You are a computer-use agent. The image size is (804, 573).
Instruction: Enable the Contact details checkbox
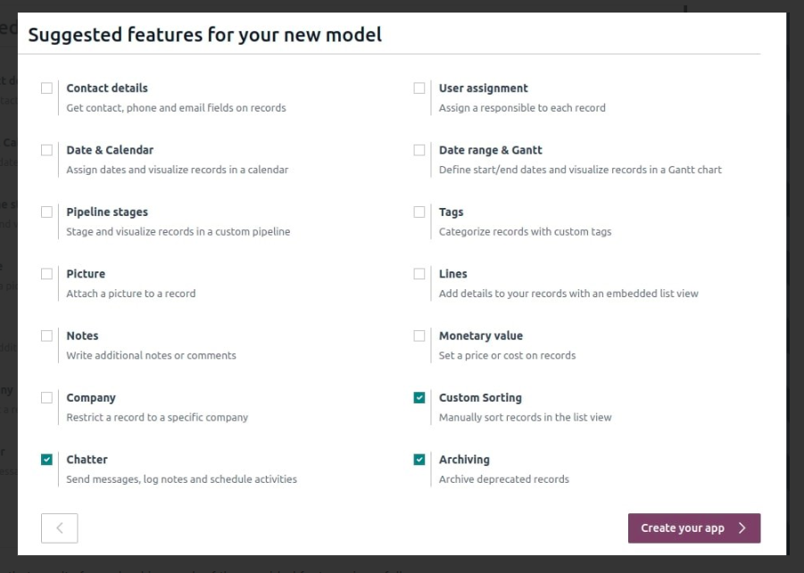(x=46, y=88)
